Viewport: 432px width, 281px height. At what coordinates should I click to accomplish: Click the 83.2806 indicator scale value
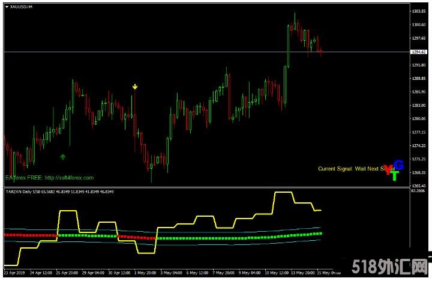[x=419, y=192]
